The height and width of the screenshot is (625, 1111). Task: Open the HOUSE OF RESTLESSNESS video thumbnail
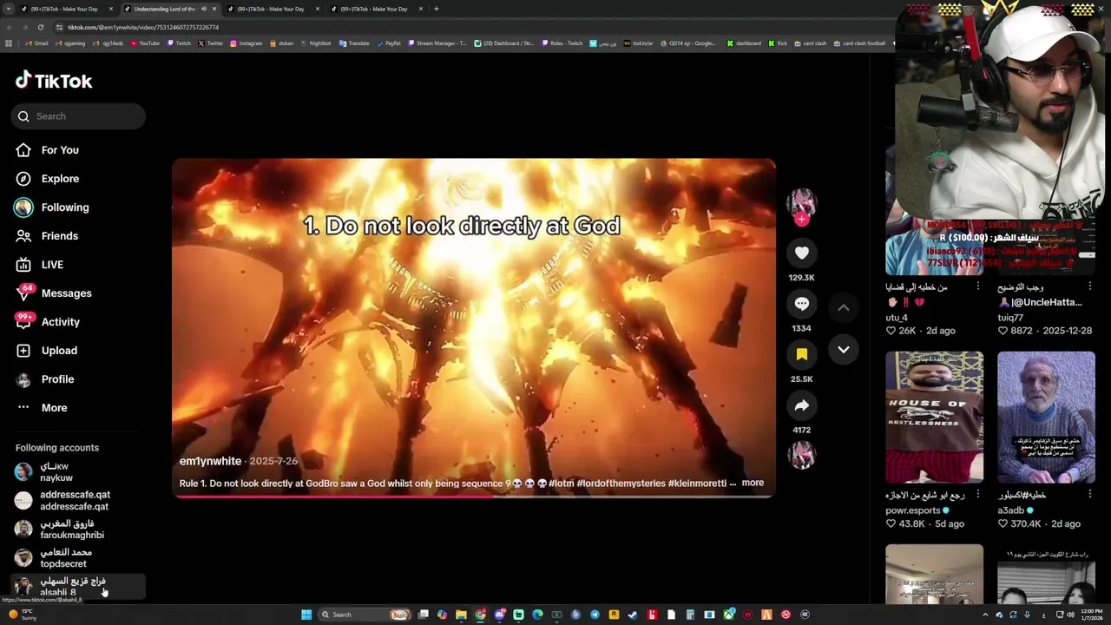(935, 417)
